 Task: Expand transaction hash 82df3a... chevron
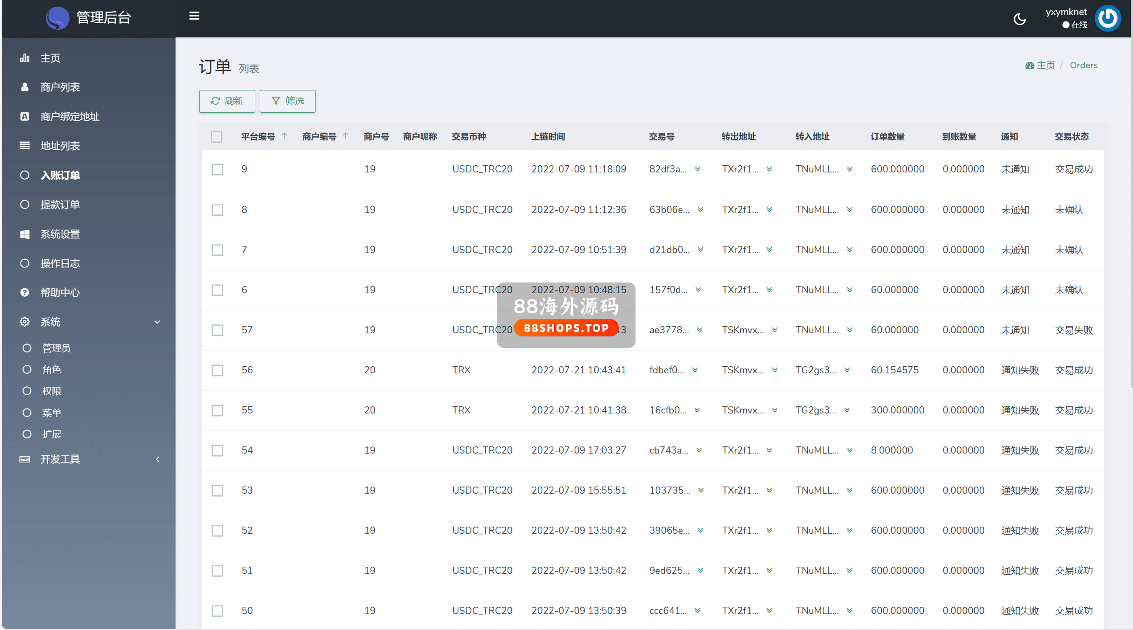click(698, 169)
